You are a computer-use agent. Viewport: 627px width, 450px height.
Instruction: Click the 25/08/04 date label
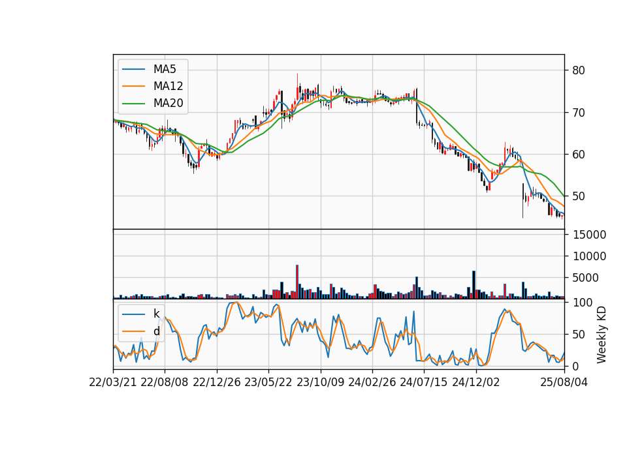[x=564, y=382]
